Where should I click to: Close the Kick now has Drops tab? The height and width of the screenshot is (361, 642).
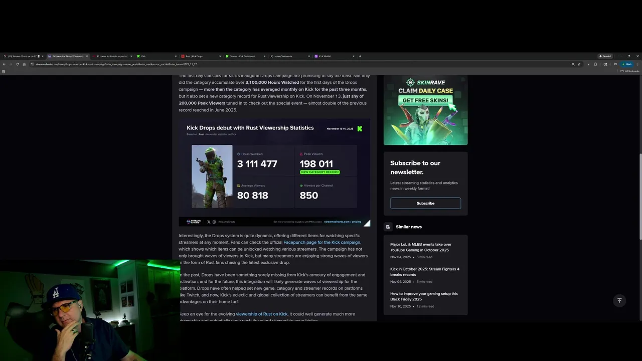click(x=87, y=56)
